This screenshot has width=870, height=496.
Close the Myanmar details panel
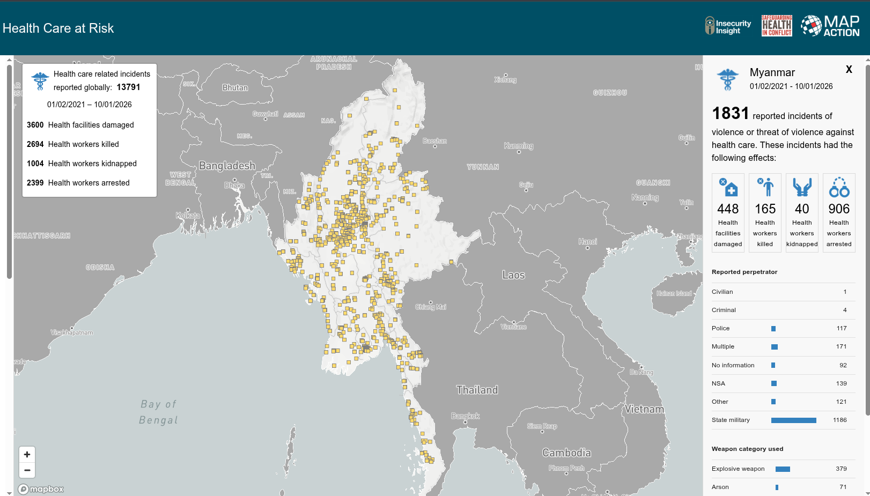849,69
